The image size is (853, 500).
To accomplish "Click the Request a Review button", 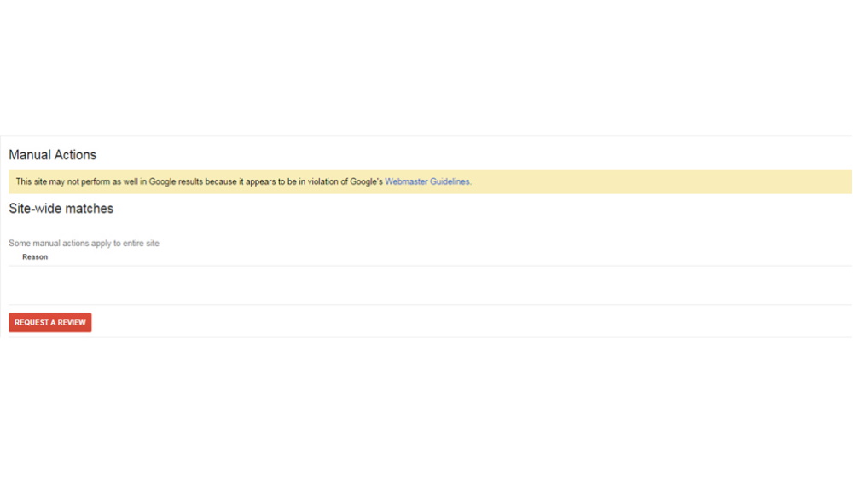I will point(50,322).
